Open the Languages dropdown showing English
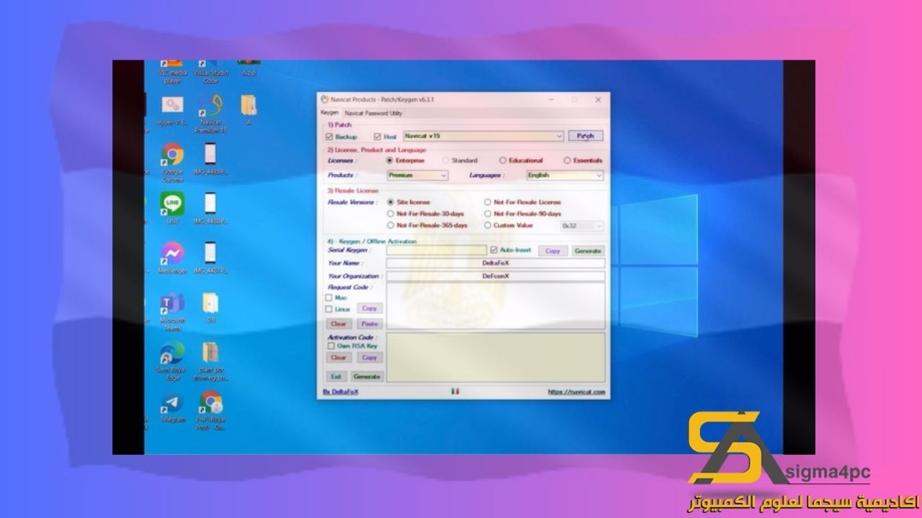Viewport: 922px width, 518px height. (565, 175)
